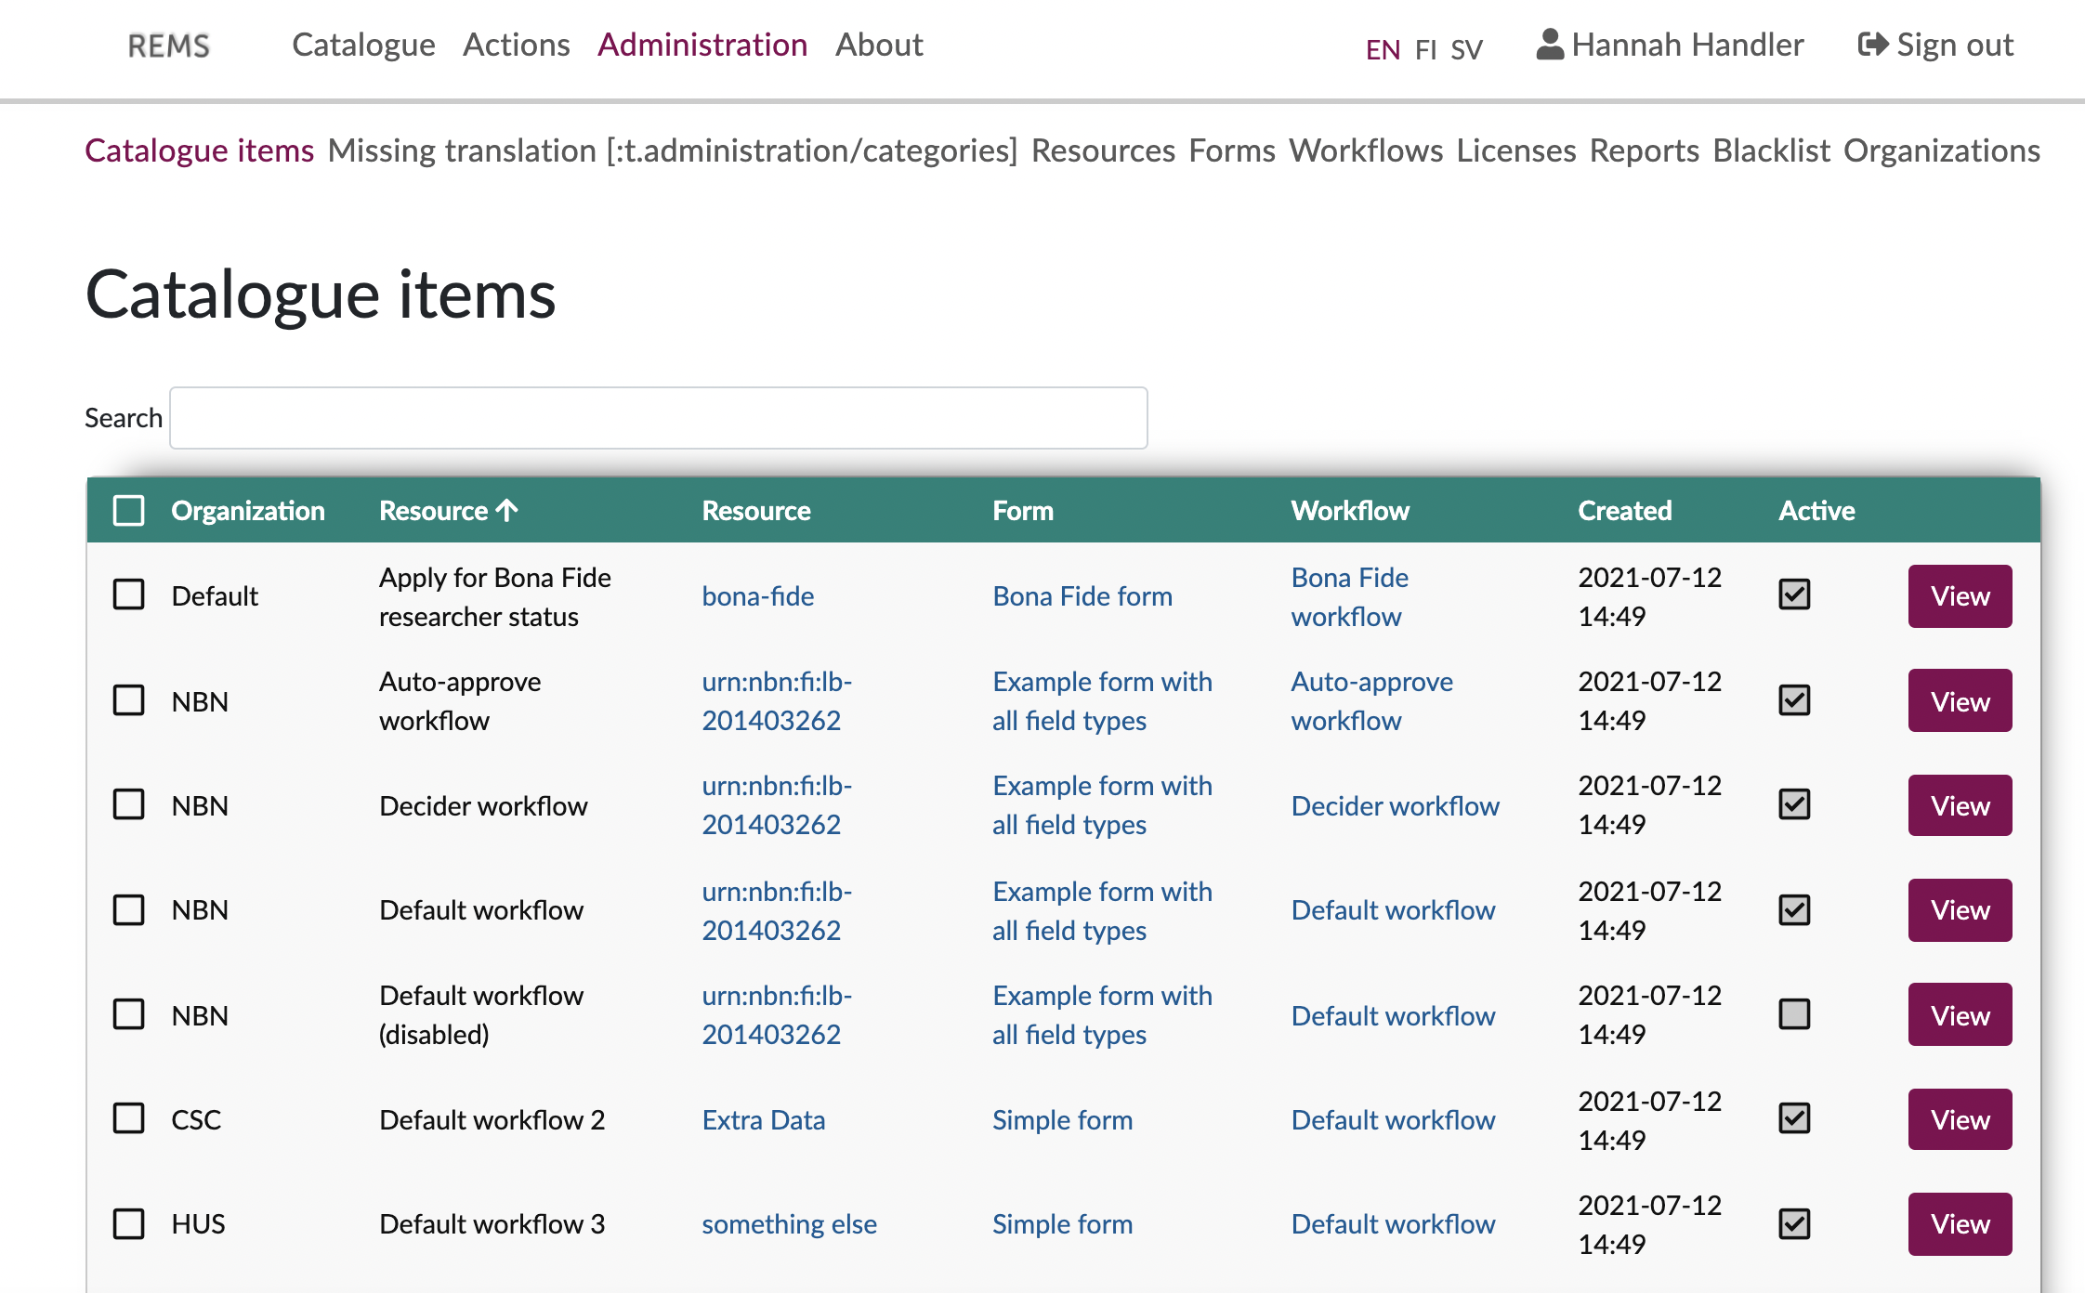Image resolution: width=2085 pixels, height=1293 pixels.
Task: Toggle Active checkbox for Default workflow (disabled)
Action: coord(1794,1013)
